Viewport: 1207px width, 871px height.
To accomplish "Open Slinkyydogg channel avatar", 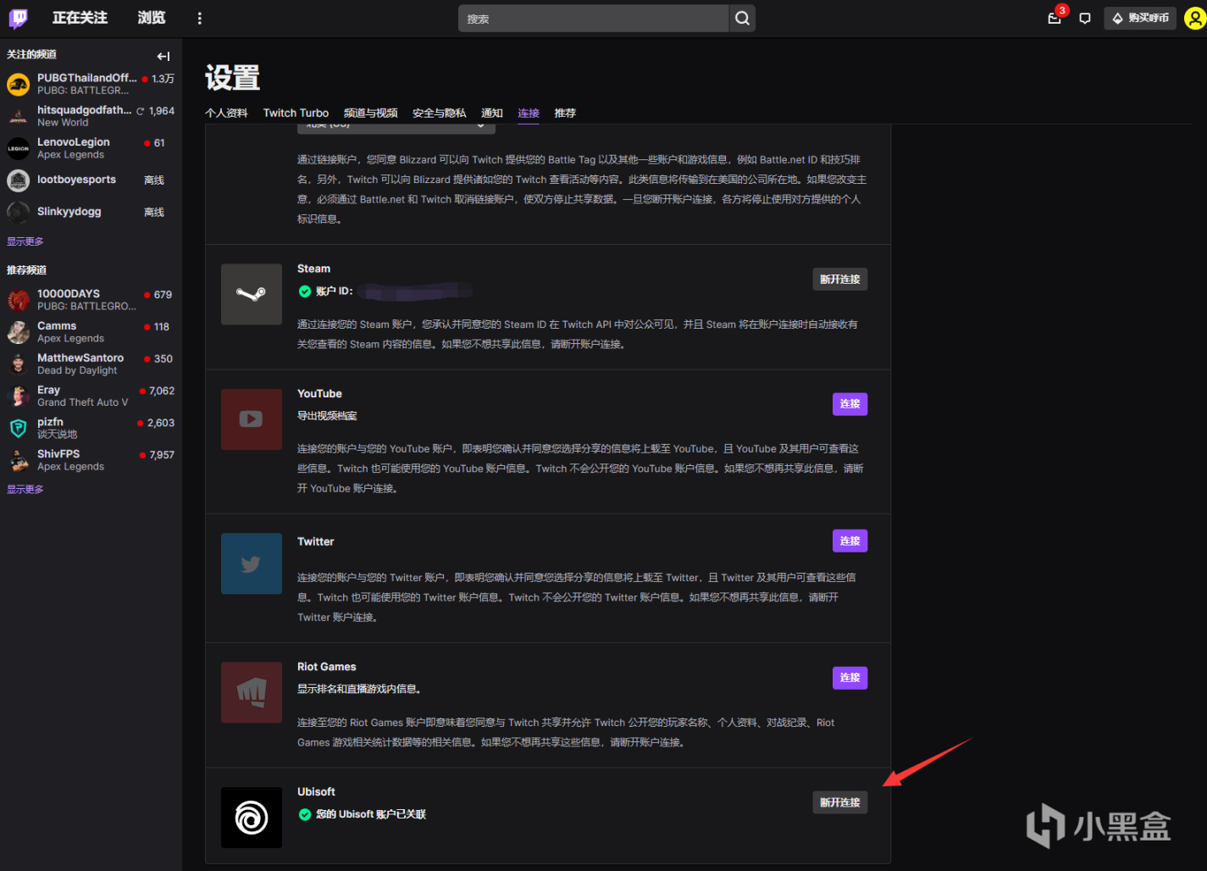I will [x=19, y=212].
